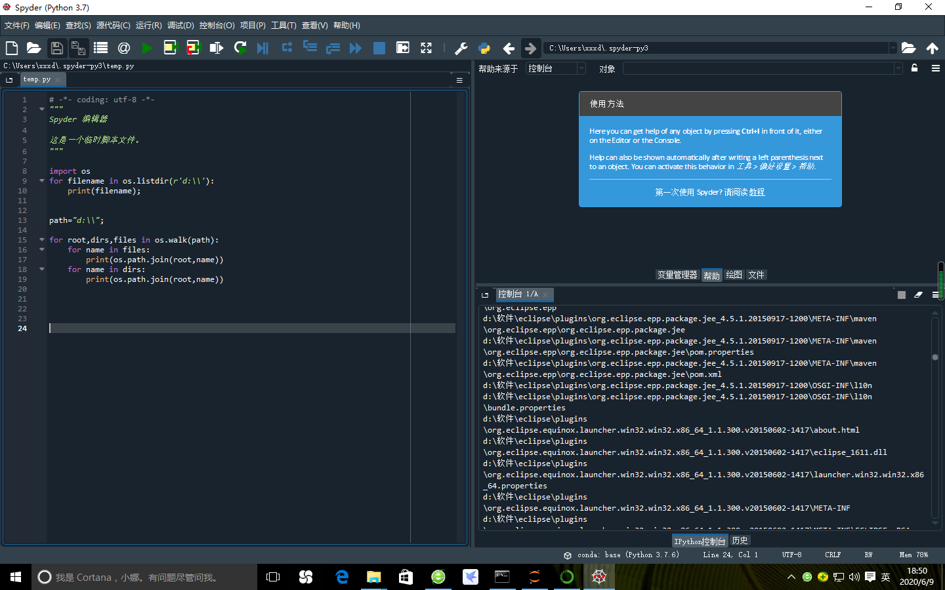Click the save all files icon
Viewport: 945px width, 590px height.
point(78,48)
